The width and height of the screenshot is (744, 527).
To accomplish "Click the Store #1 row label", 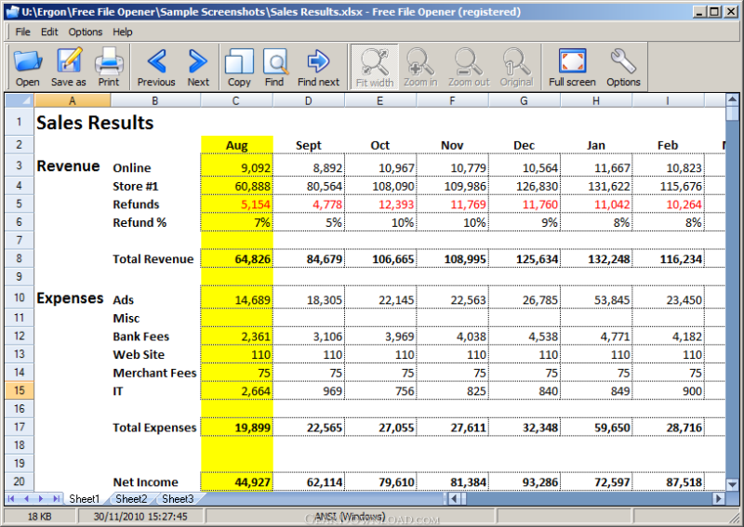I will [x=135, y=186].
